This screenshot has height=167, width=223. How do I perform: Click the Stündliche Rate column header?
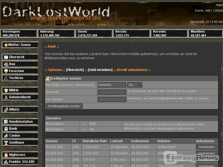(x=94, y=141)
